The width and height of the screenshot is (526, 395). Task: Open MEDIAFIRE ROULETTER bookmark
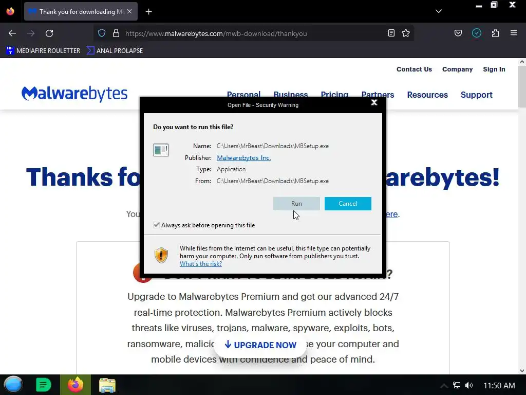(43, 51)
